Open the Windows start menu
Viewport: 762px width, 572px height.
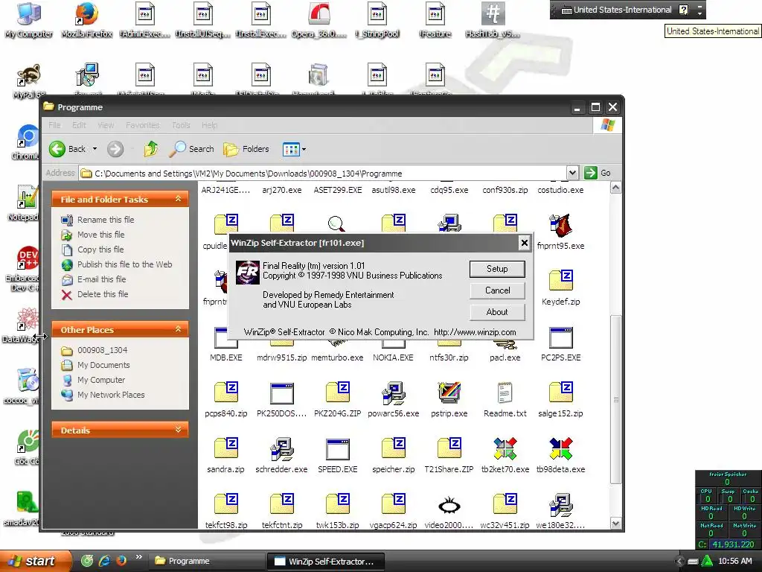click(34, 561)
